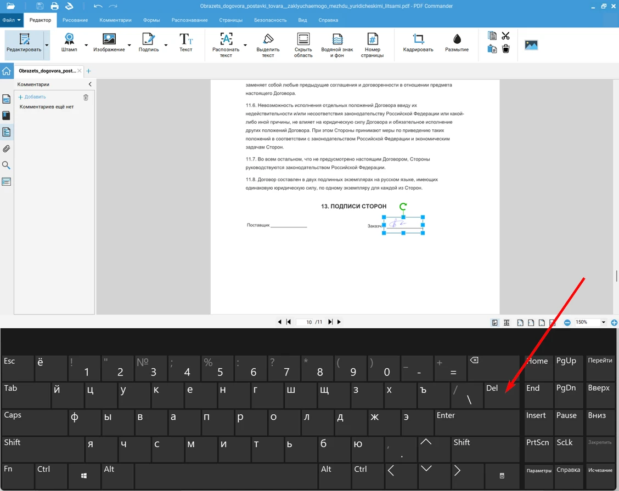This screenshot has height=491, width=619.
Task: Collapse the Комментарии side panel
Action: (90, 84)
